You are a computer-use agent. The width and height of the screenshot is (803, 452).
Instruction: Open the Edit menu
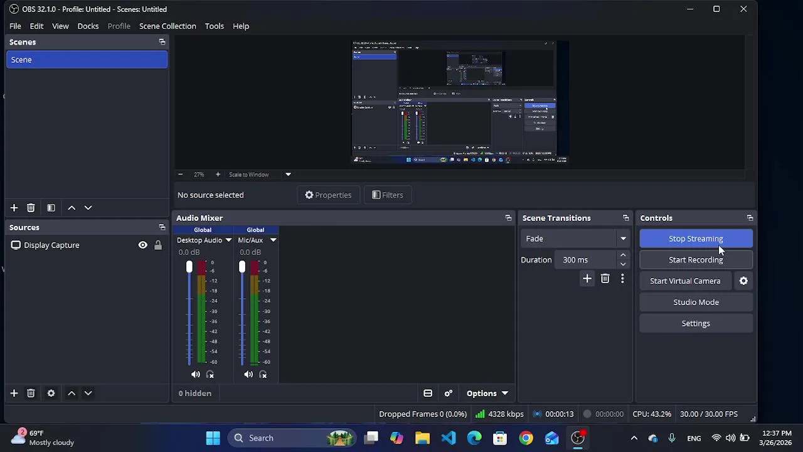(x=36, y=26)
